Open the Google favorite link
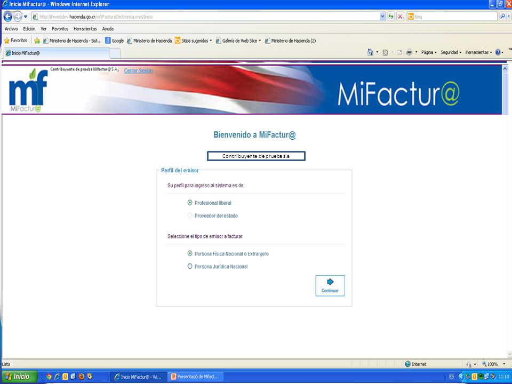The image size is (512, 384). (114, 41)
